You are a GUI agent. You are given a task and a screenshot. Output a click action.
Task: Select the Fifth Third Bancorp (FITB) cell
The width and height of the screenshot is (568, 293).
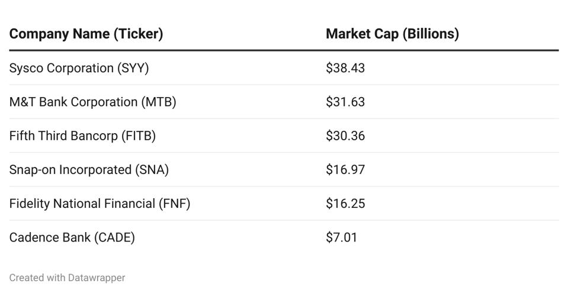tap(82, 136)
